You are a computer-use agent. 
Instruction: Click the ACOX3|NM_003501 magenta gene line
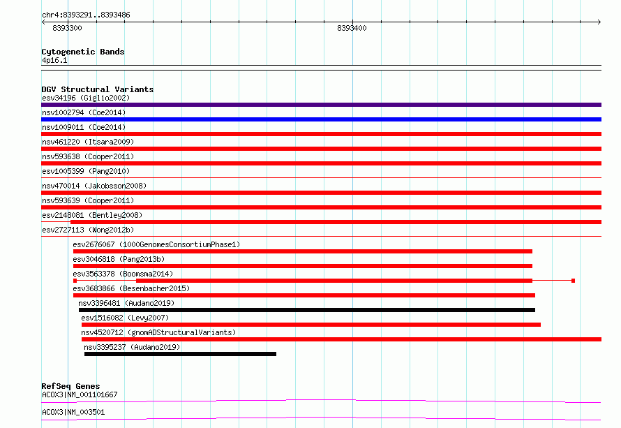click(321, 418)
